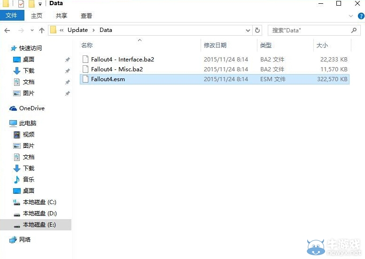Expand the ribbon with chevron arrow
The image size is (365, 259).
coord(351,16)
